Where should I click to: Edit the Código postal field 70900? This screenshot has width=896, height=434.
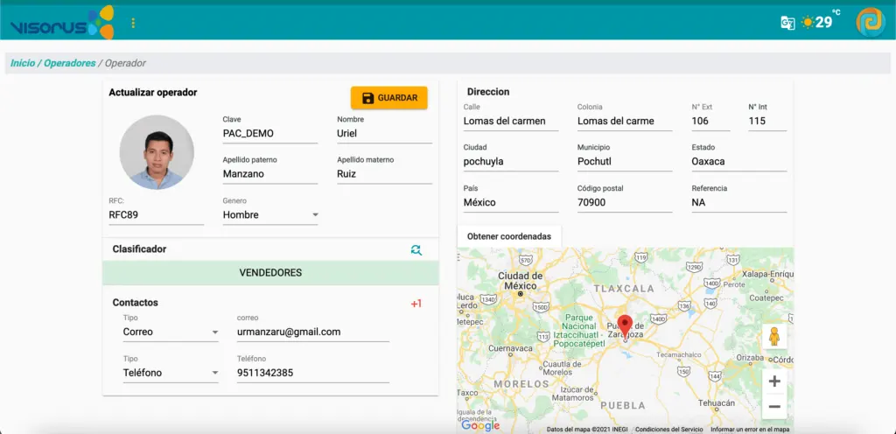coord(625,203)
